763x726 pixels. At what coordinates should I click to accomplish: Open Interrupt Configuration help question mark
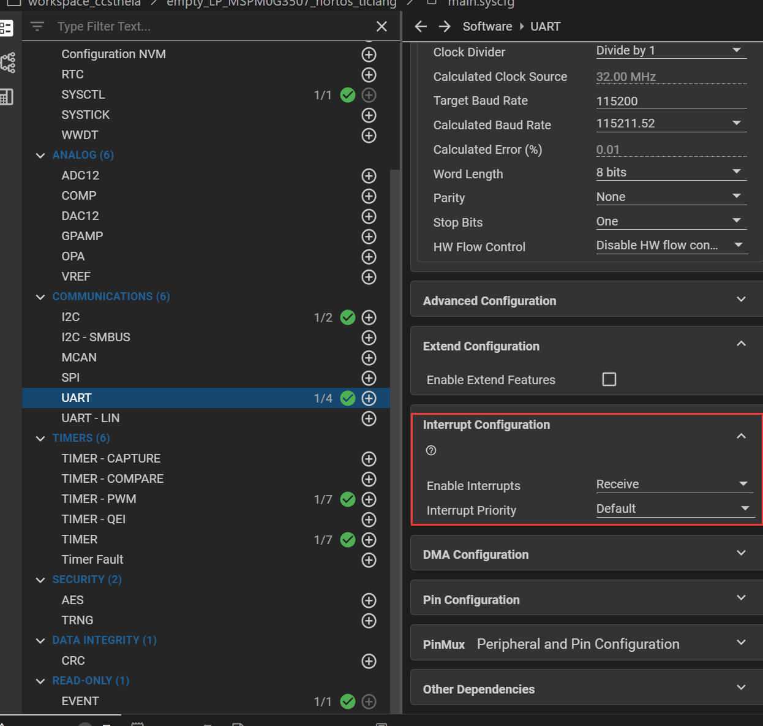pyautogui.click(x=431, y=450)
